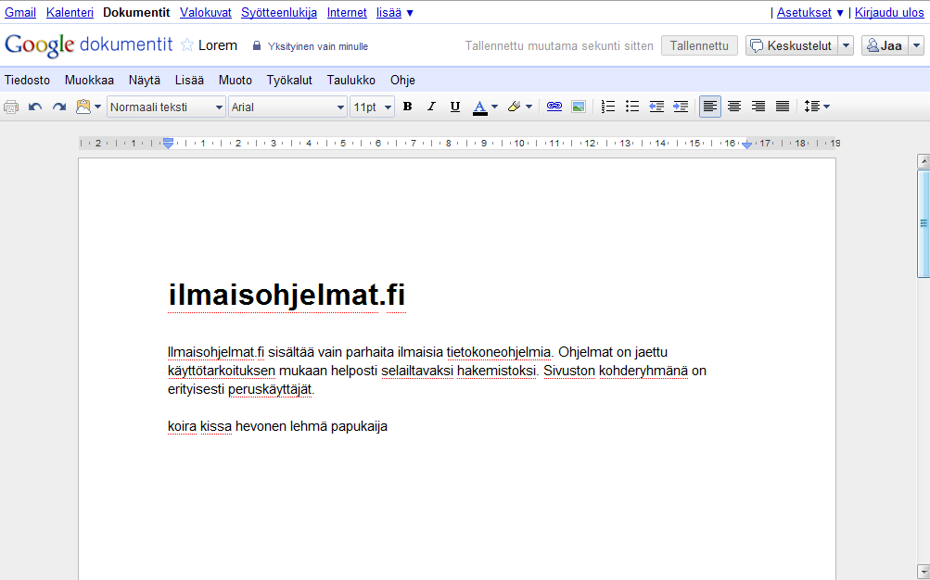Click the redo arrow icon
The image size is (930, 580).
coord(58,107)
